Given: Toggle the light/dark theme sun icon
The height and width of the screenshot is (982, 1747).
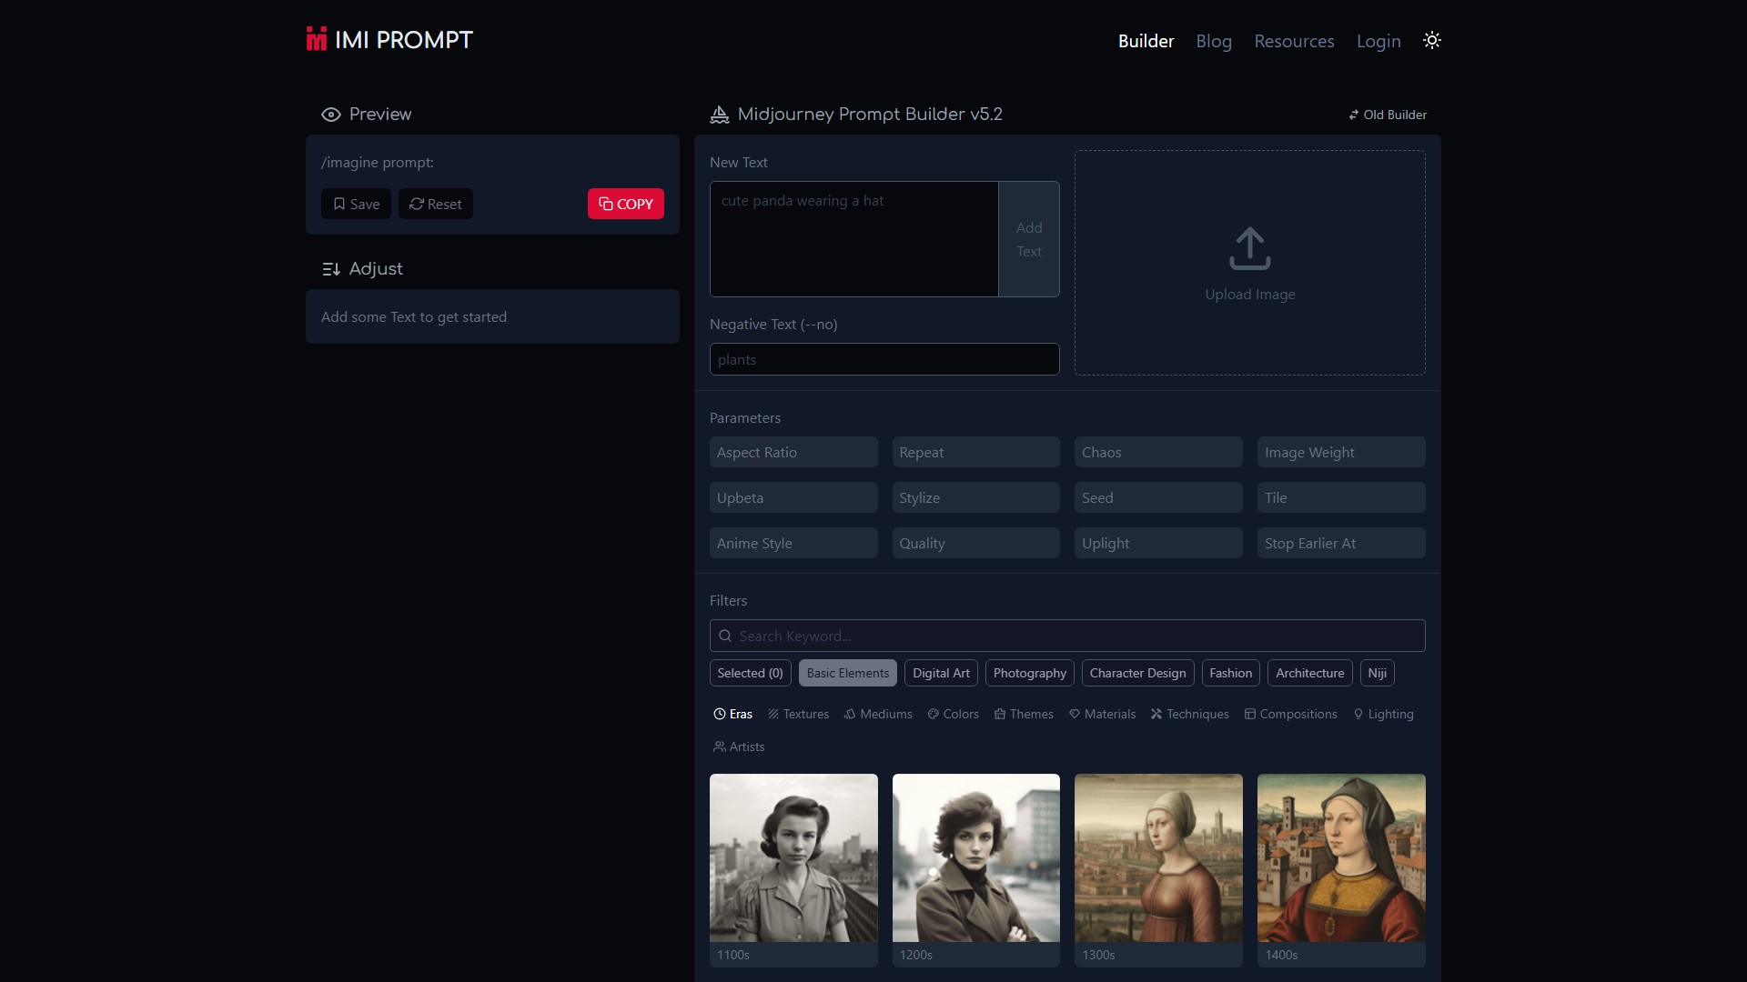Looking at the screenshot, I should [x=1431, y=41].
